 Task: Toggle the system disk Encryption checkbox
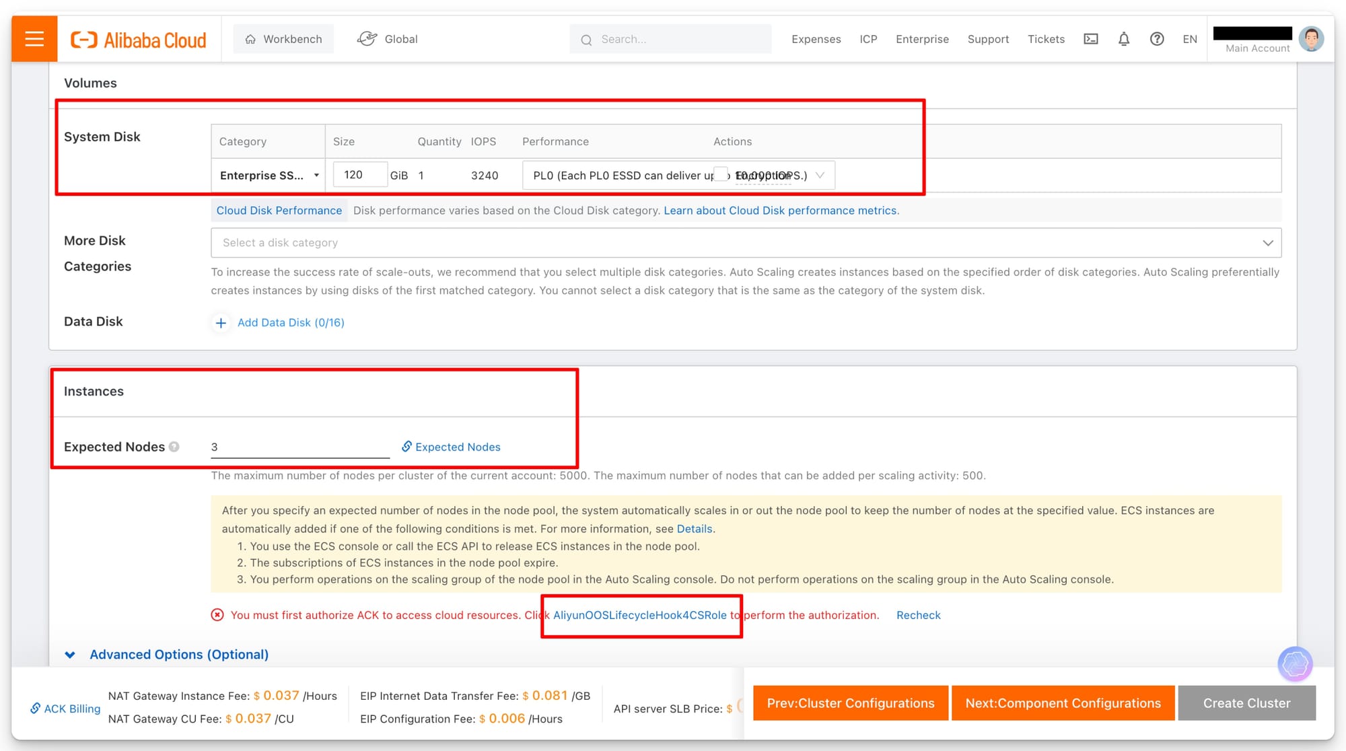pos(721,174)
